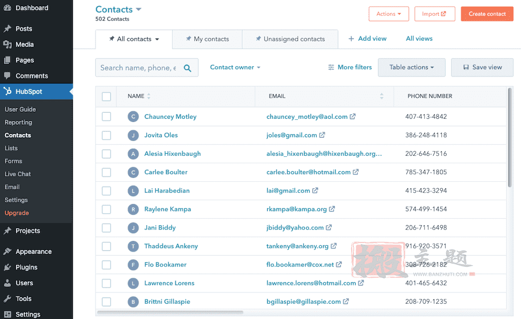The image size is (521, 319).
Task: Expand the Table actions dropdown
Action: pos(412,67)
